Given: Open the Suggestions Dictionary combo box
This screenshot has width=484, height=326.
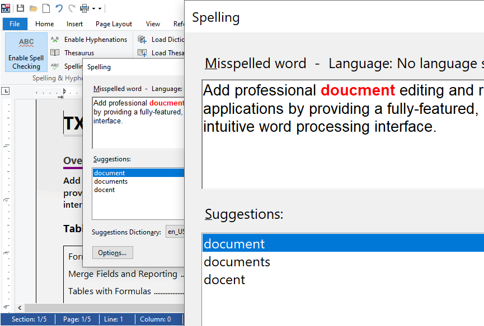Looking at the screenshot, I should [175, 232].
